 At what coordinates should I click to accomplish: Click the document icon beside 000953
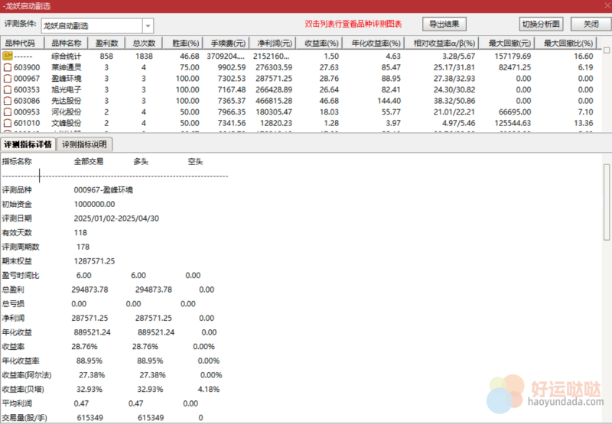8,112
